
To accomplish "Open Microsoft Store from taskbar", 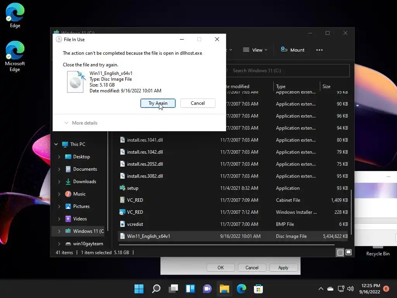I will pos(258,289).
